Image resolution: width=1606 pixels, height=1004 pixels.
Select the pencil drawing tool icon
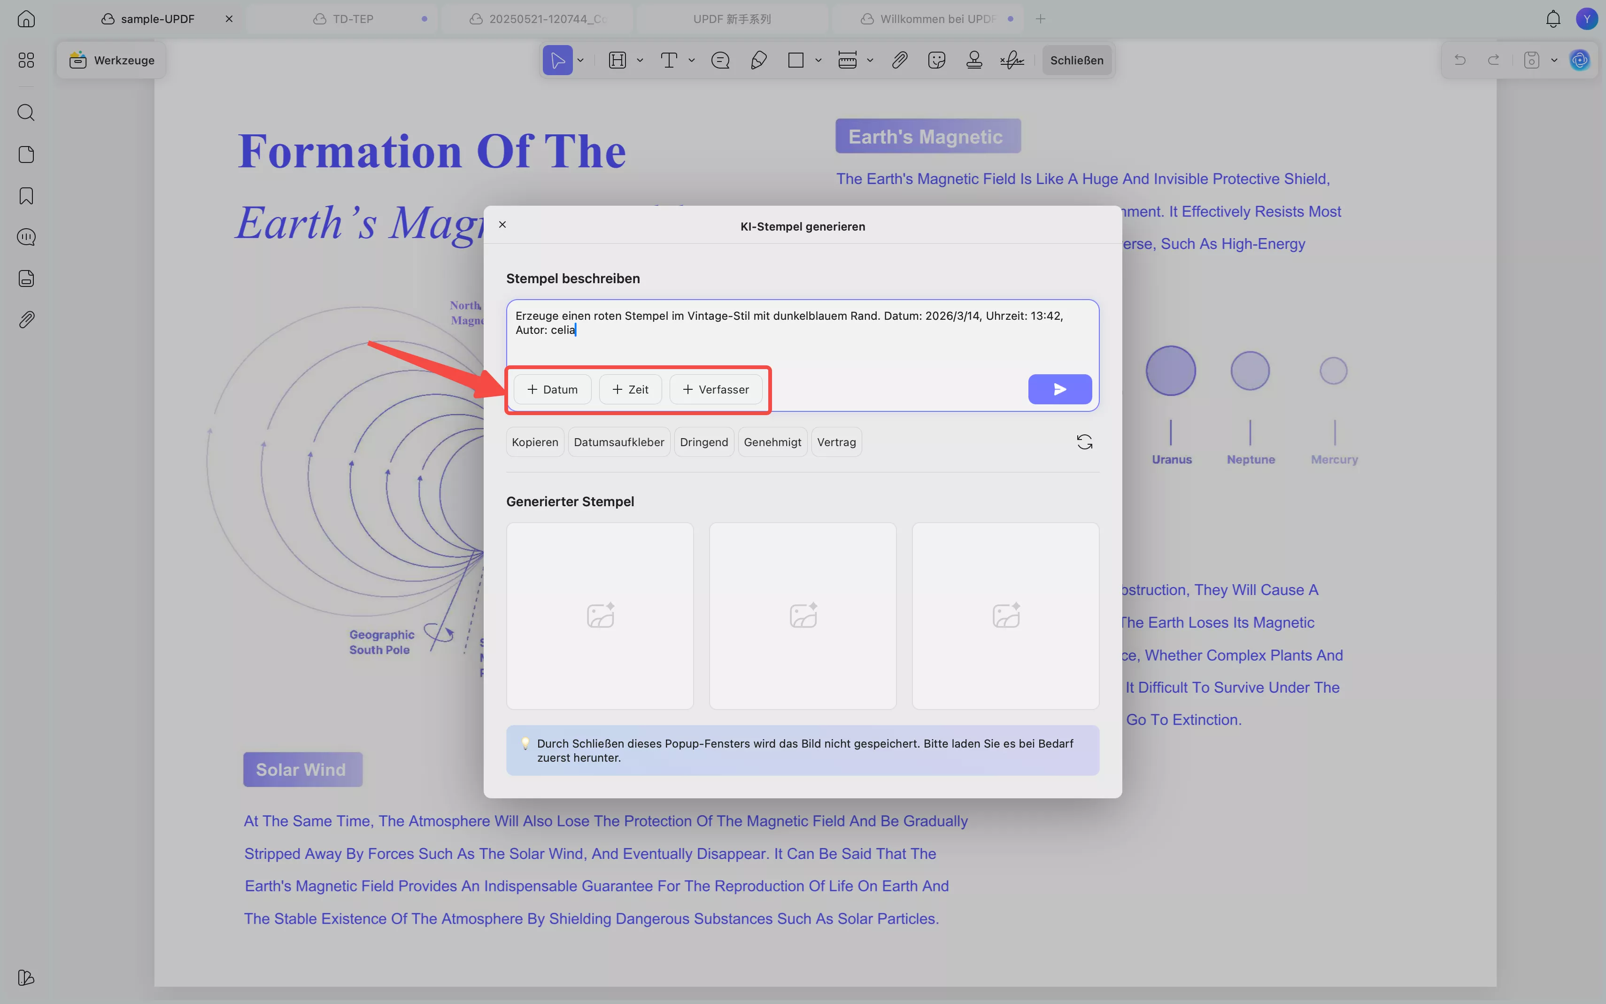pyautogui.click(x=758, y=61)
